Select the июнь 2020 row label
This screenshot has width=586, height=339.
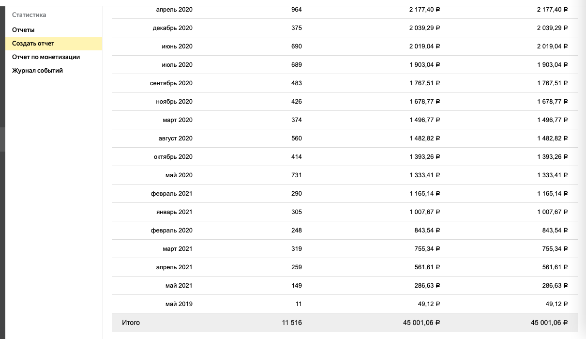[x=177, y=46]
